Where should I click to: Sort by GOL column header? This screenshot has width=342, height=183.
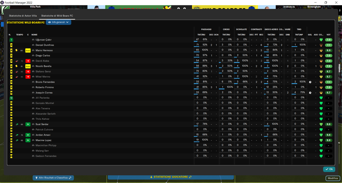[310, 35]
